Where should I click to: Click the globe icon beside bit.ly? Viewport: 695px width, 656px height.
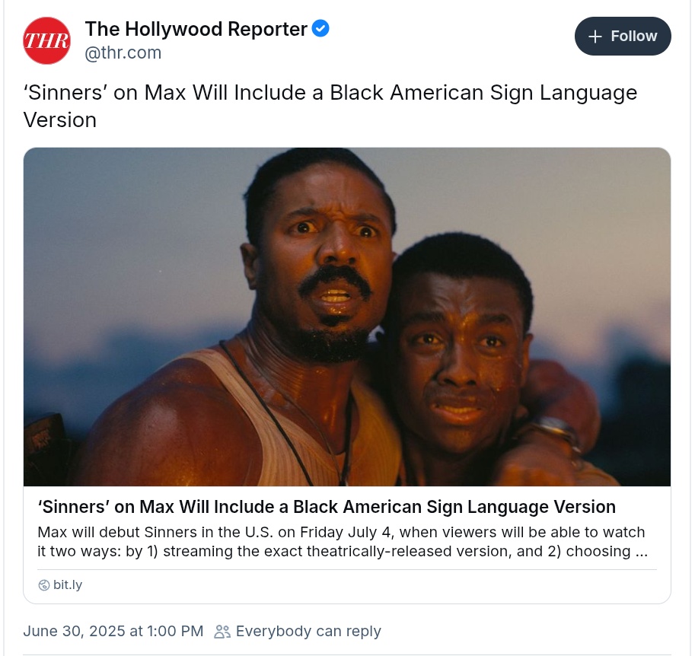point(44,585)
